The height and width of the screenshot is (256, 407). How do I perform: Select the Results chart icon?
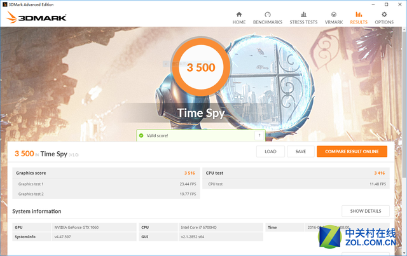(359, 15)
